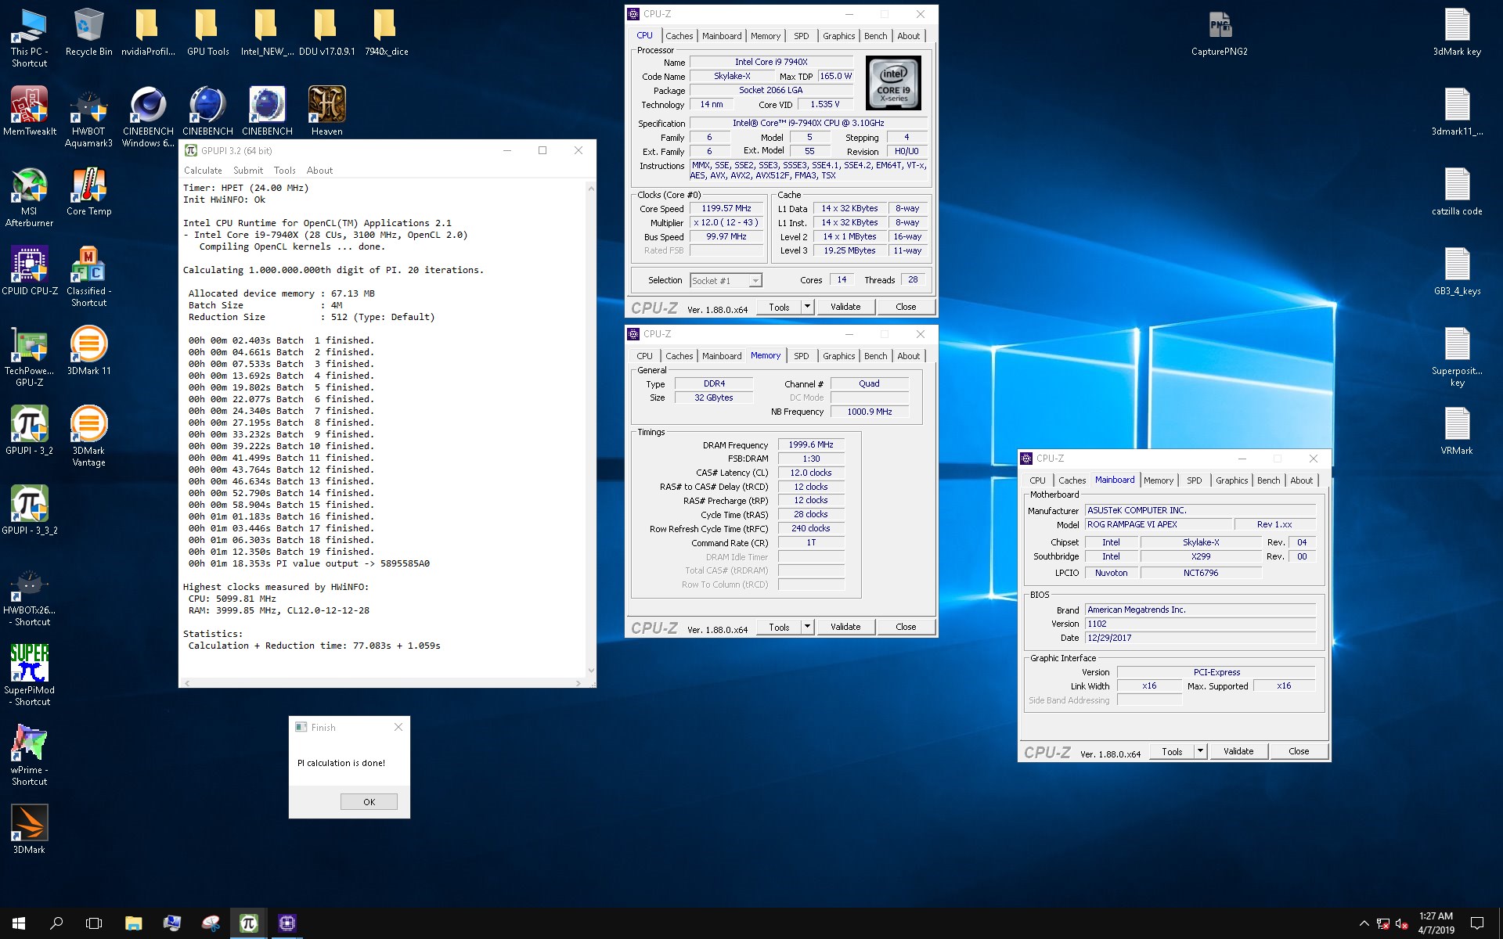Switch to Bench tab in top CPU-Z
Viewport: 1503px width, 939px height.
875,36
